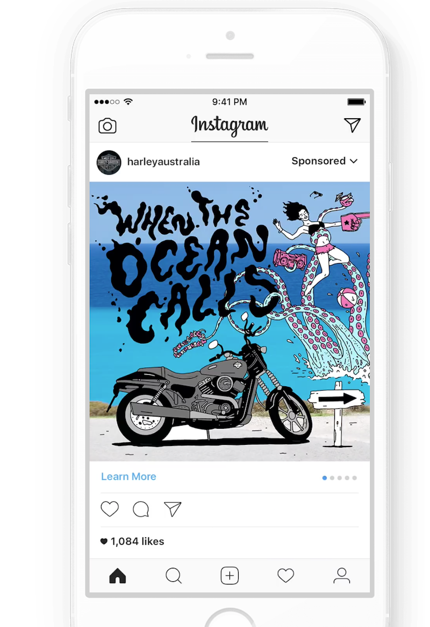Go to Home tab icon

tap(118, 576)
